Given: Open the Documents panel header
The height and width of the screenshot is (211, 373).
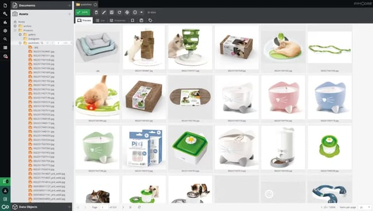Looking at the screenshot, I should click(41, 5).
